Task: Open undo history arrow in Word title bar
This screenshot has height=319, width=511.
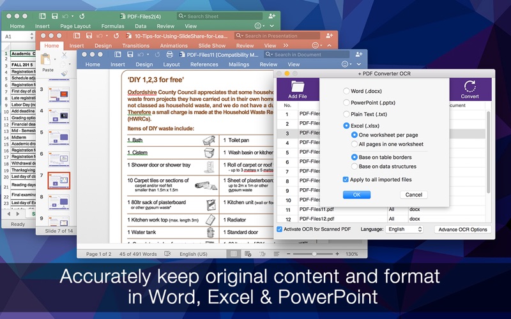Action: coord(148,54)
